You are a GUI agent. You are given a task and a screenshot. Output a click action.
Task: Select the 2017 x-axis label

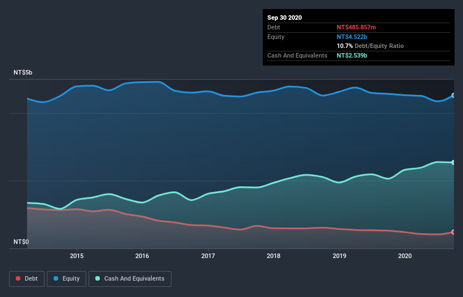pyautogui.click(x=208, y=256)
